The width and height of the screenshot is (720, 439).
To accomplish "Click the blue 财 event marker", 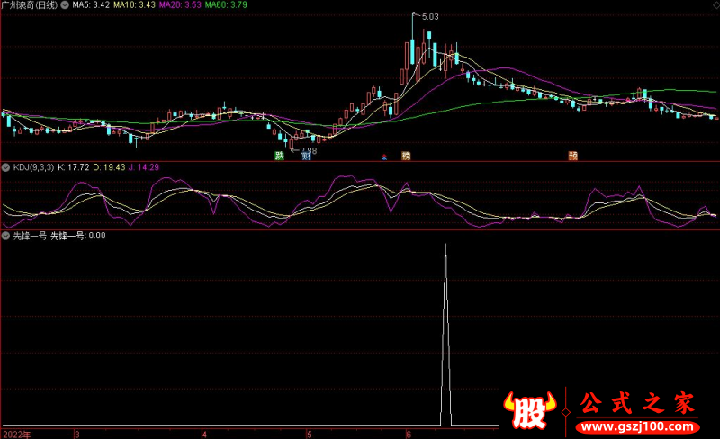I will pyautogui.click(x=305, y=156).
